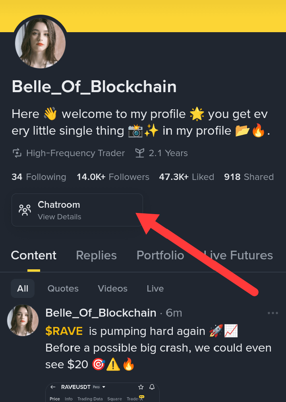
Task: Open the large profile avatar picture
Action: [40, 43]
